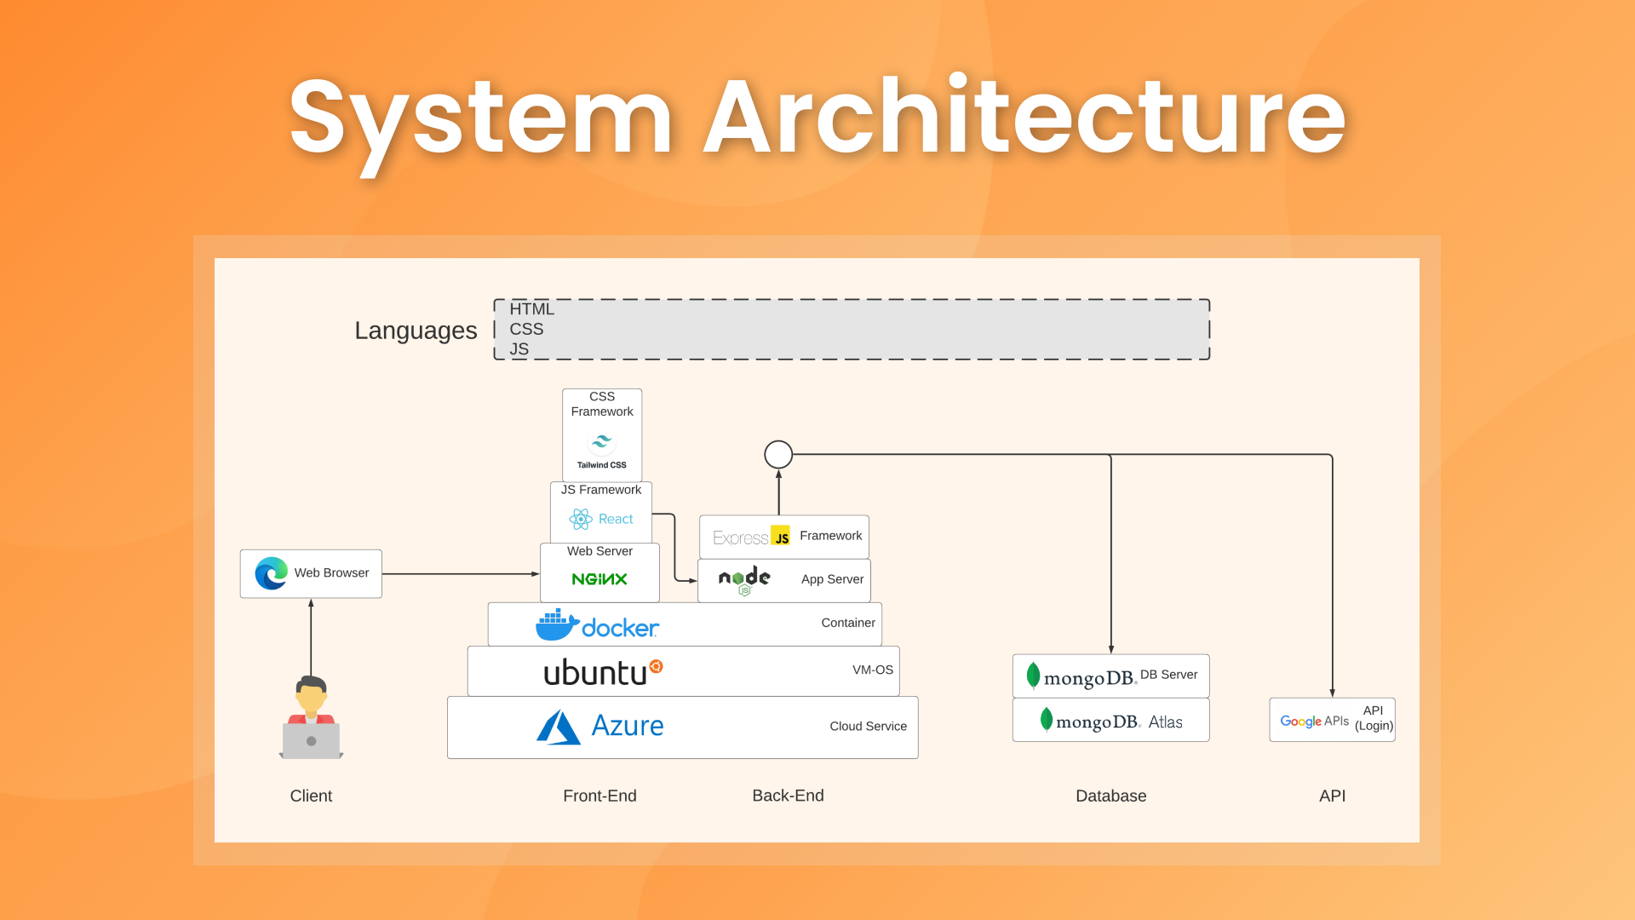The image size is (1635, 920).
Task: Click the React atom logo
Action: click(581, 519)
